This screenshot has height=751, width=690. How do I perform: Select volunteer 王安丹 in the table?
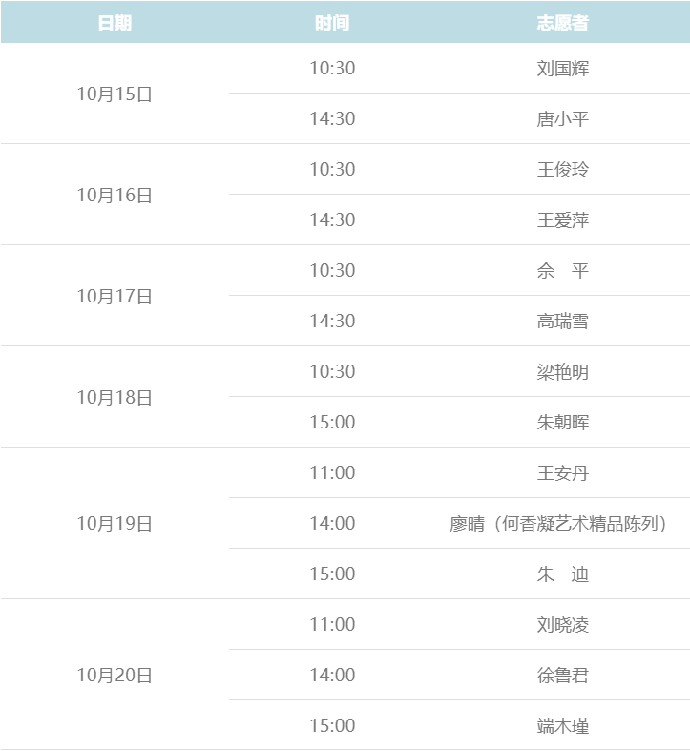click(x=562, y=473)
